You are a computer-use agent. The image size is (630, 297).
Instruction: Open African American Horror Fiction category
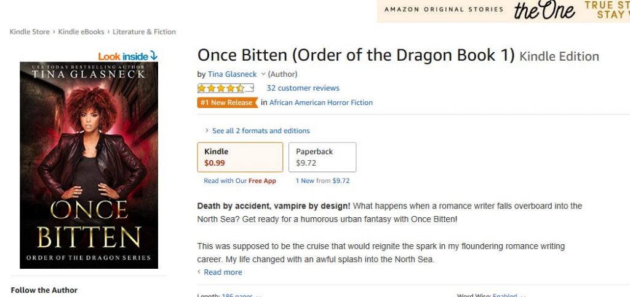(321, 102)
